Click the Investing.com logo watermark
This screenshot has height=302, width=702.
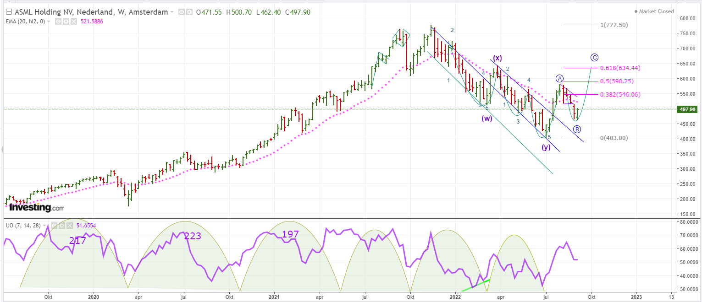[x=37, y=207]
